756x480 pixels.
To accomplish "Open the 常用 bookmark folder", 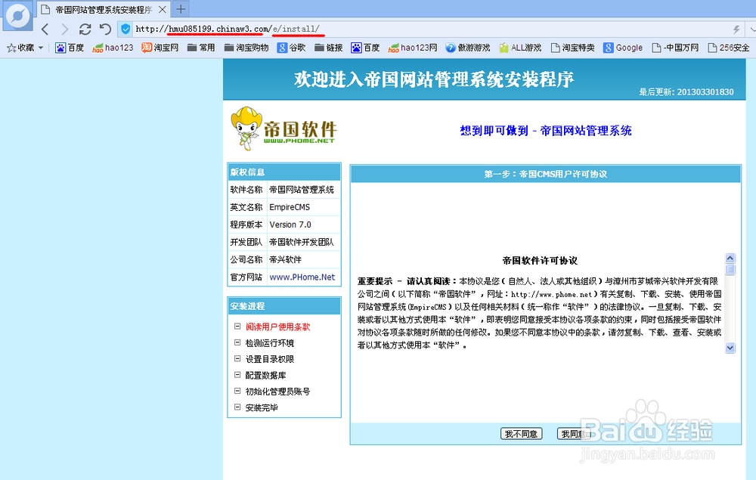I will tap(201, 48).
